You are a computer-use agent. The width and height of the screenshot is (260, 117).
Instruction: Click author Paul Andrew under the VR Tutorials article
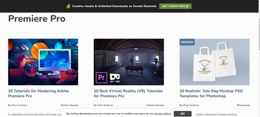pos(105,105)
